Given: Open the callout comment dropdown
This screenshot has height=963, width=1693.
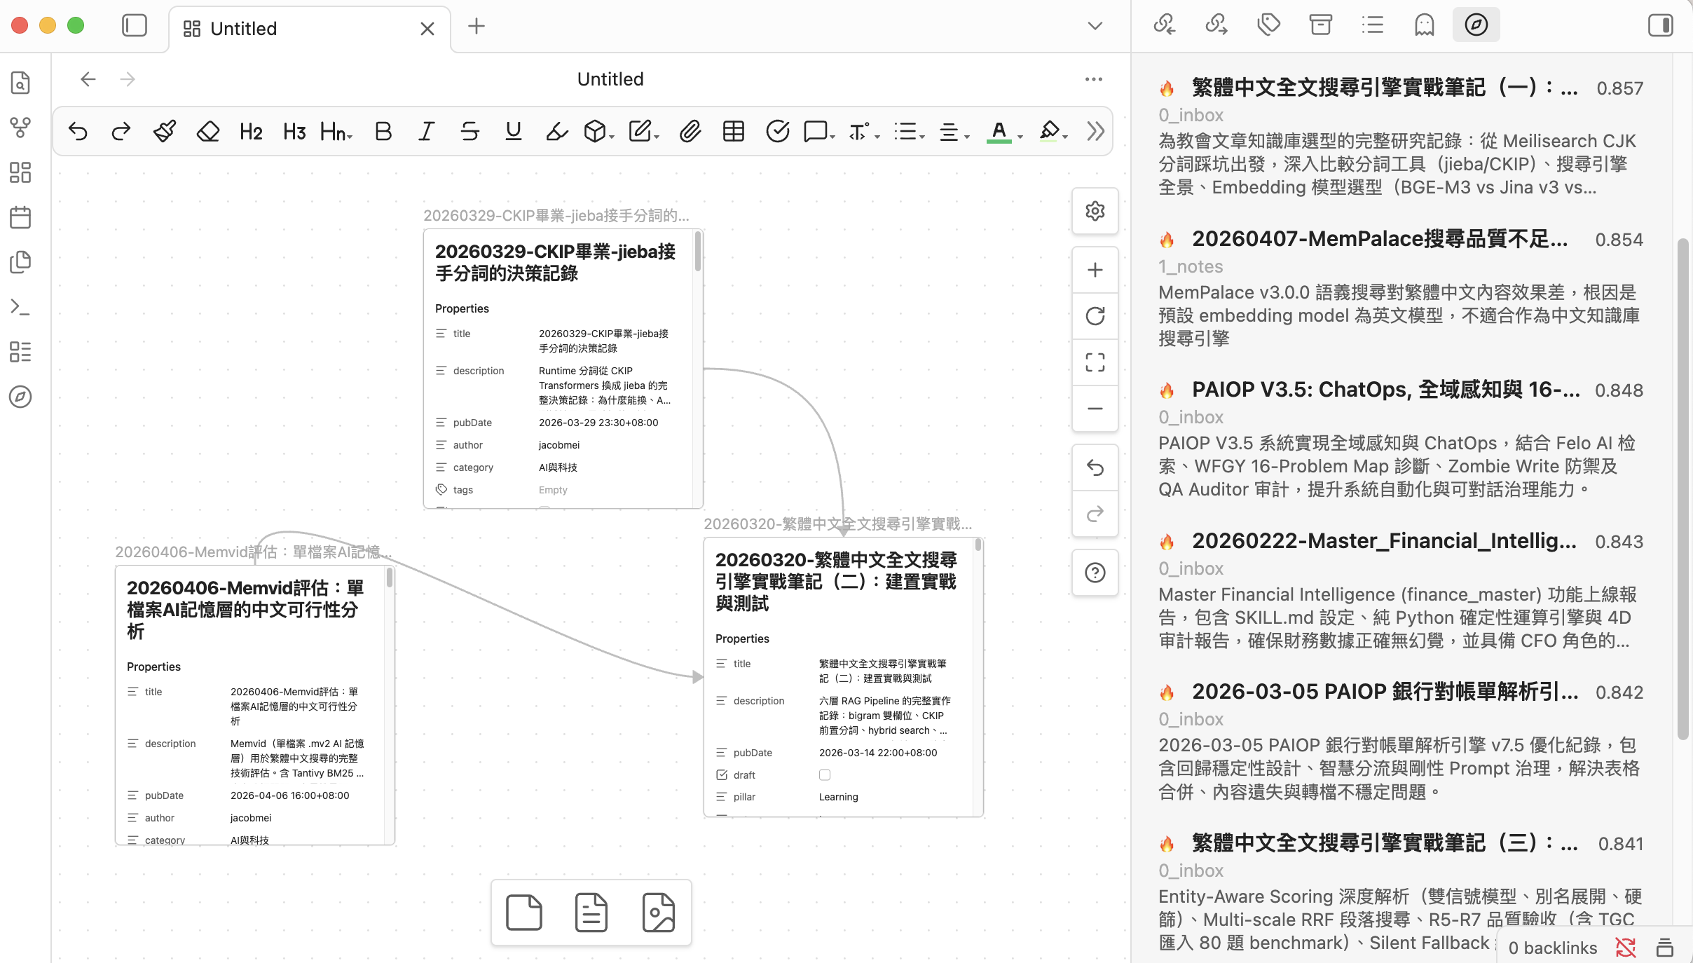Looking at the screenshot, I should coord(819,131).
